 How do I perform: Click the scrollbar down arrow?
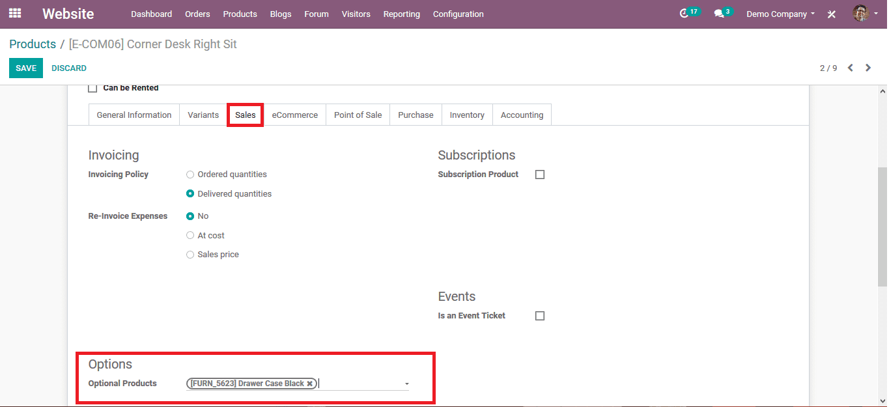[882, 401]
